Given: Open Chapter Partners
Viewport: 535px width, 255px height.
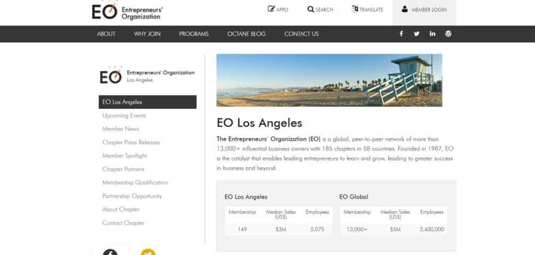Looking at the screenshot, I should (123, 169).
